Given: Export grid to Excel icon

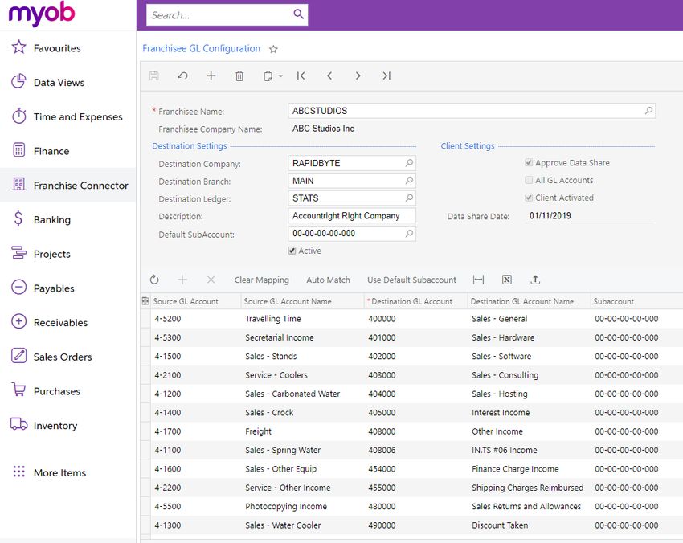Looking at the screenshot, I should (x=506, y=280).
